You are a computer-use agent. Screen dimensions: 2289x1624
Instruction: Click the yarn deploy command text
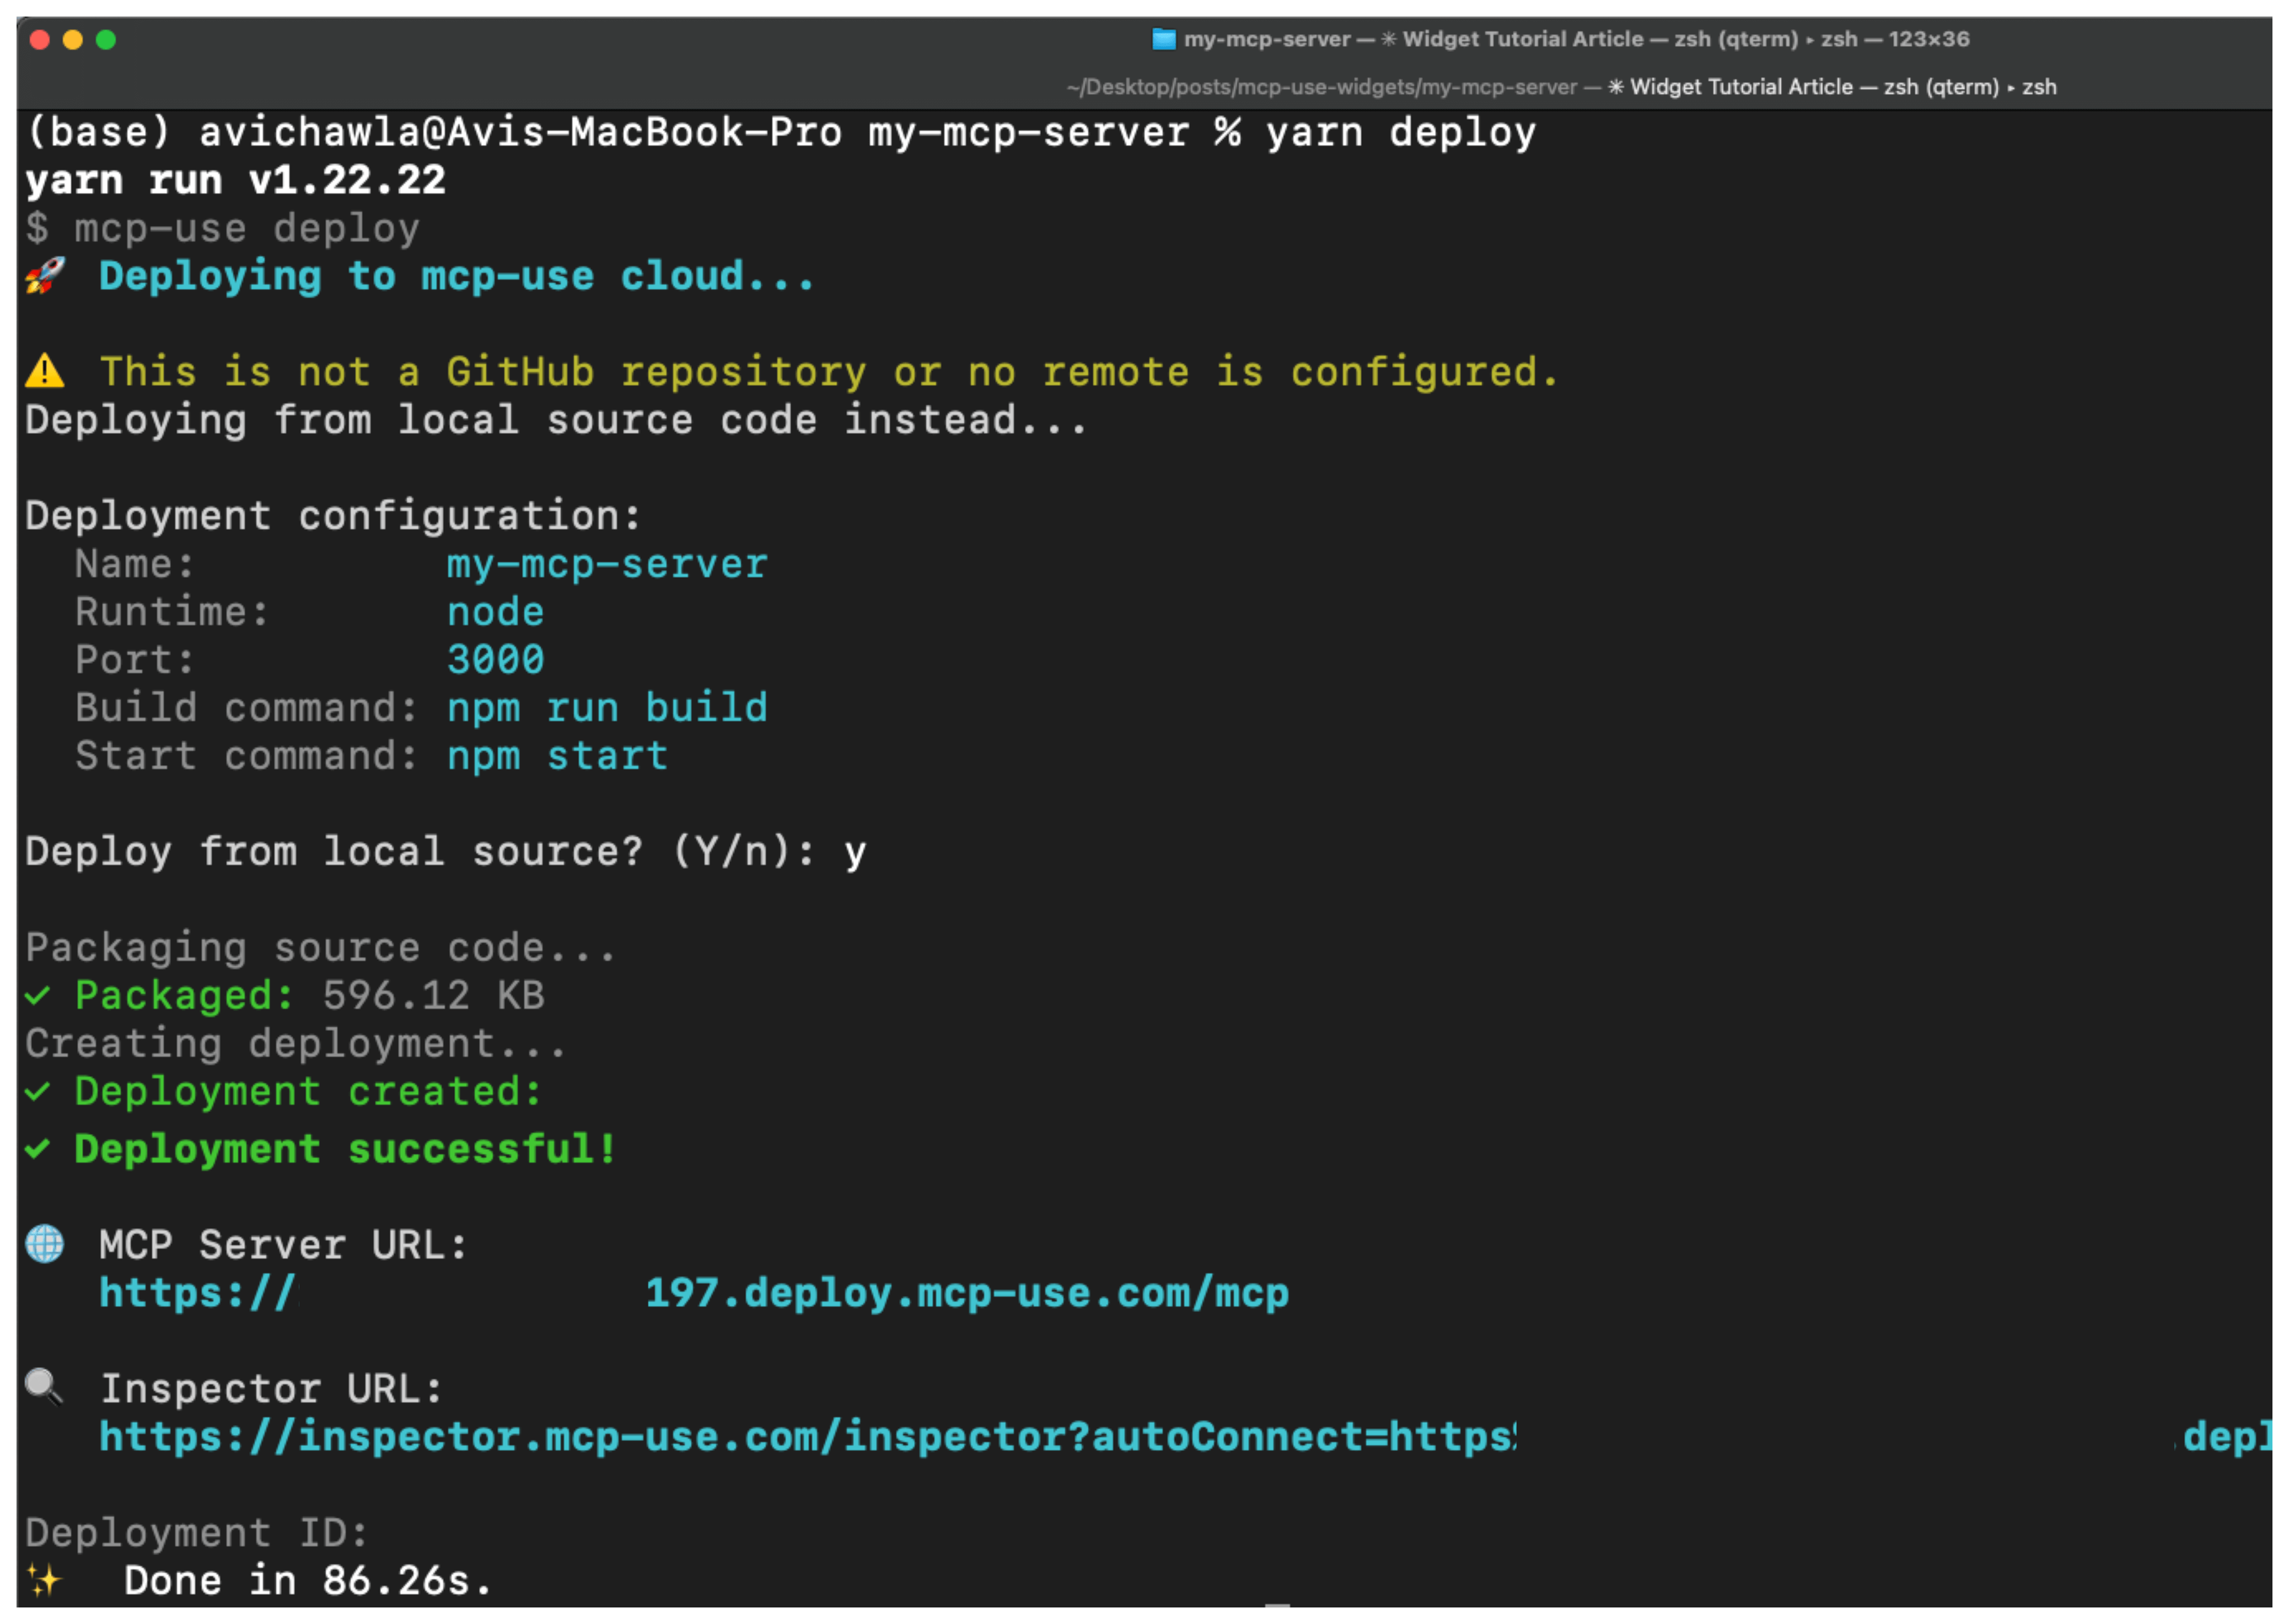pos(1400,132)
